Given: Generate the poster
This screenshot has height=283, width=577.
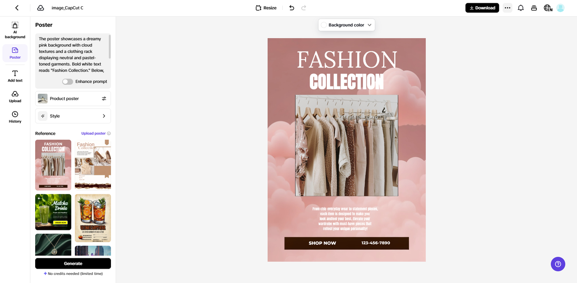Looking at the screenshot, I should (x=73, y=264).
